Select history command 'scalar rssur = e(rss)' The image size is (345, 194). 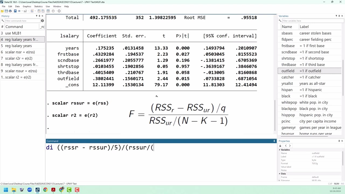[x=22, y=71]
